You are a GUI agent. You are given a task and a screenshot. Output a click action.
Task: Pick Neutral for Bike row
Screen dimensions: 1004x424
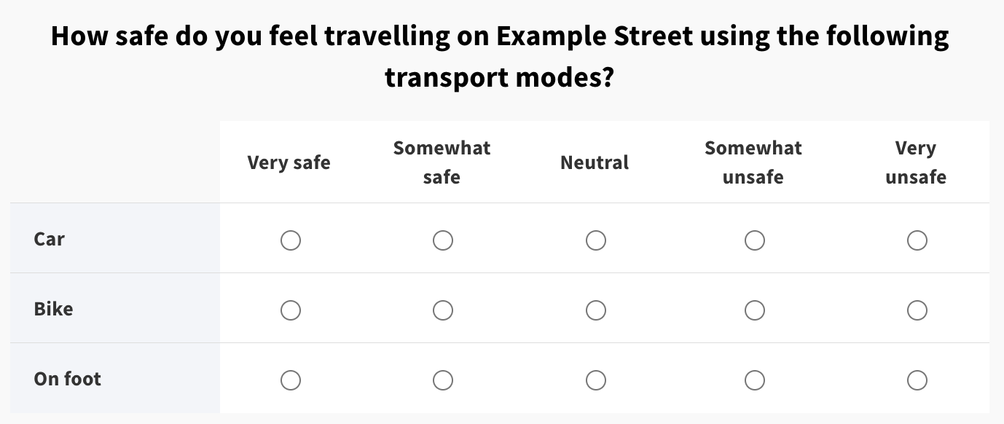tap(595, 310)
